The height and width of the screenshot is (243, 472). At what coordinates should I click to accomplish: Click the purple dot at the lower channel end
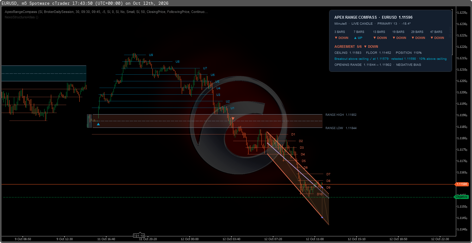point(322,217)
